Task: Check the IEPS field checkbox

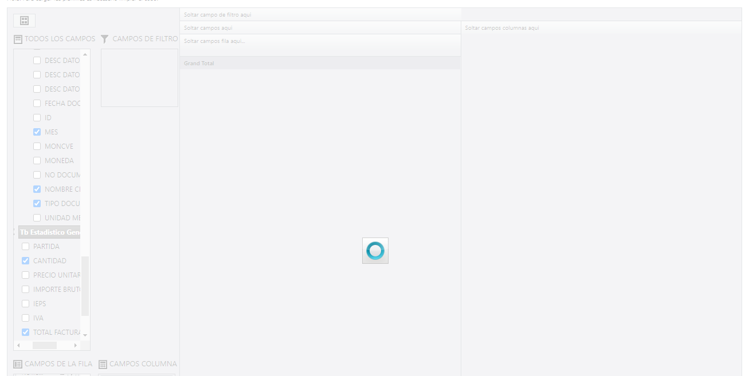Action: tap(26, 304)
